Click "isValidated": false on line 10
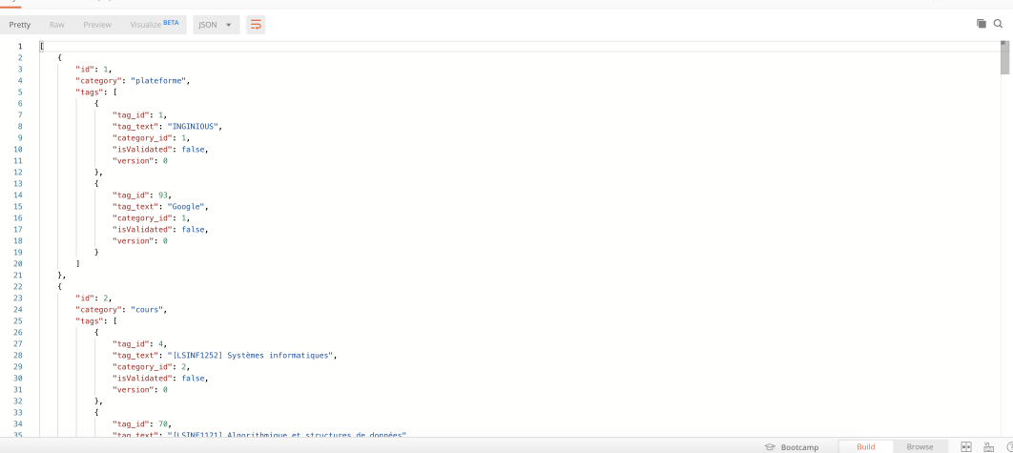This screenshot has width=1013, height=453. [x=160, y=150]
